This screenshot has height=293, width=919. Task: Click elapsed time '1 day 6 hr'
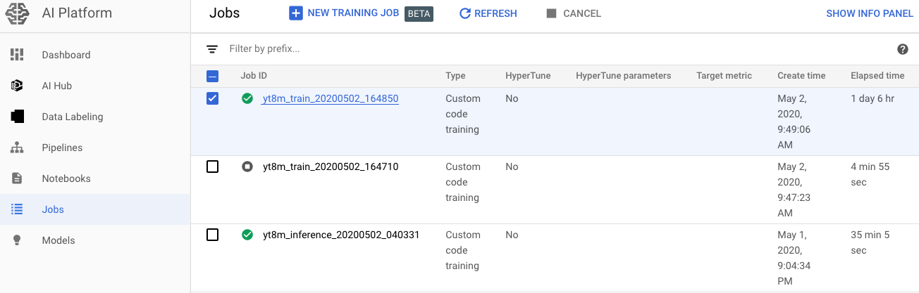pyautogui.click(x=872, y=99)
